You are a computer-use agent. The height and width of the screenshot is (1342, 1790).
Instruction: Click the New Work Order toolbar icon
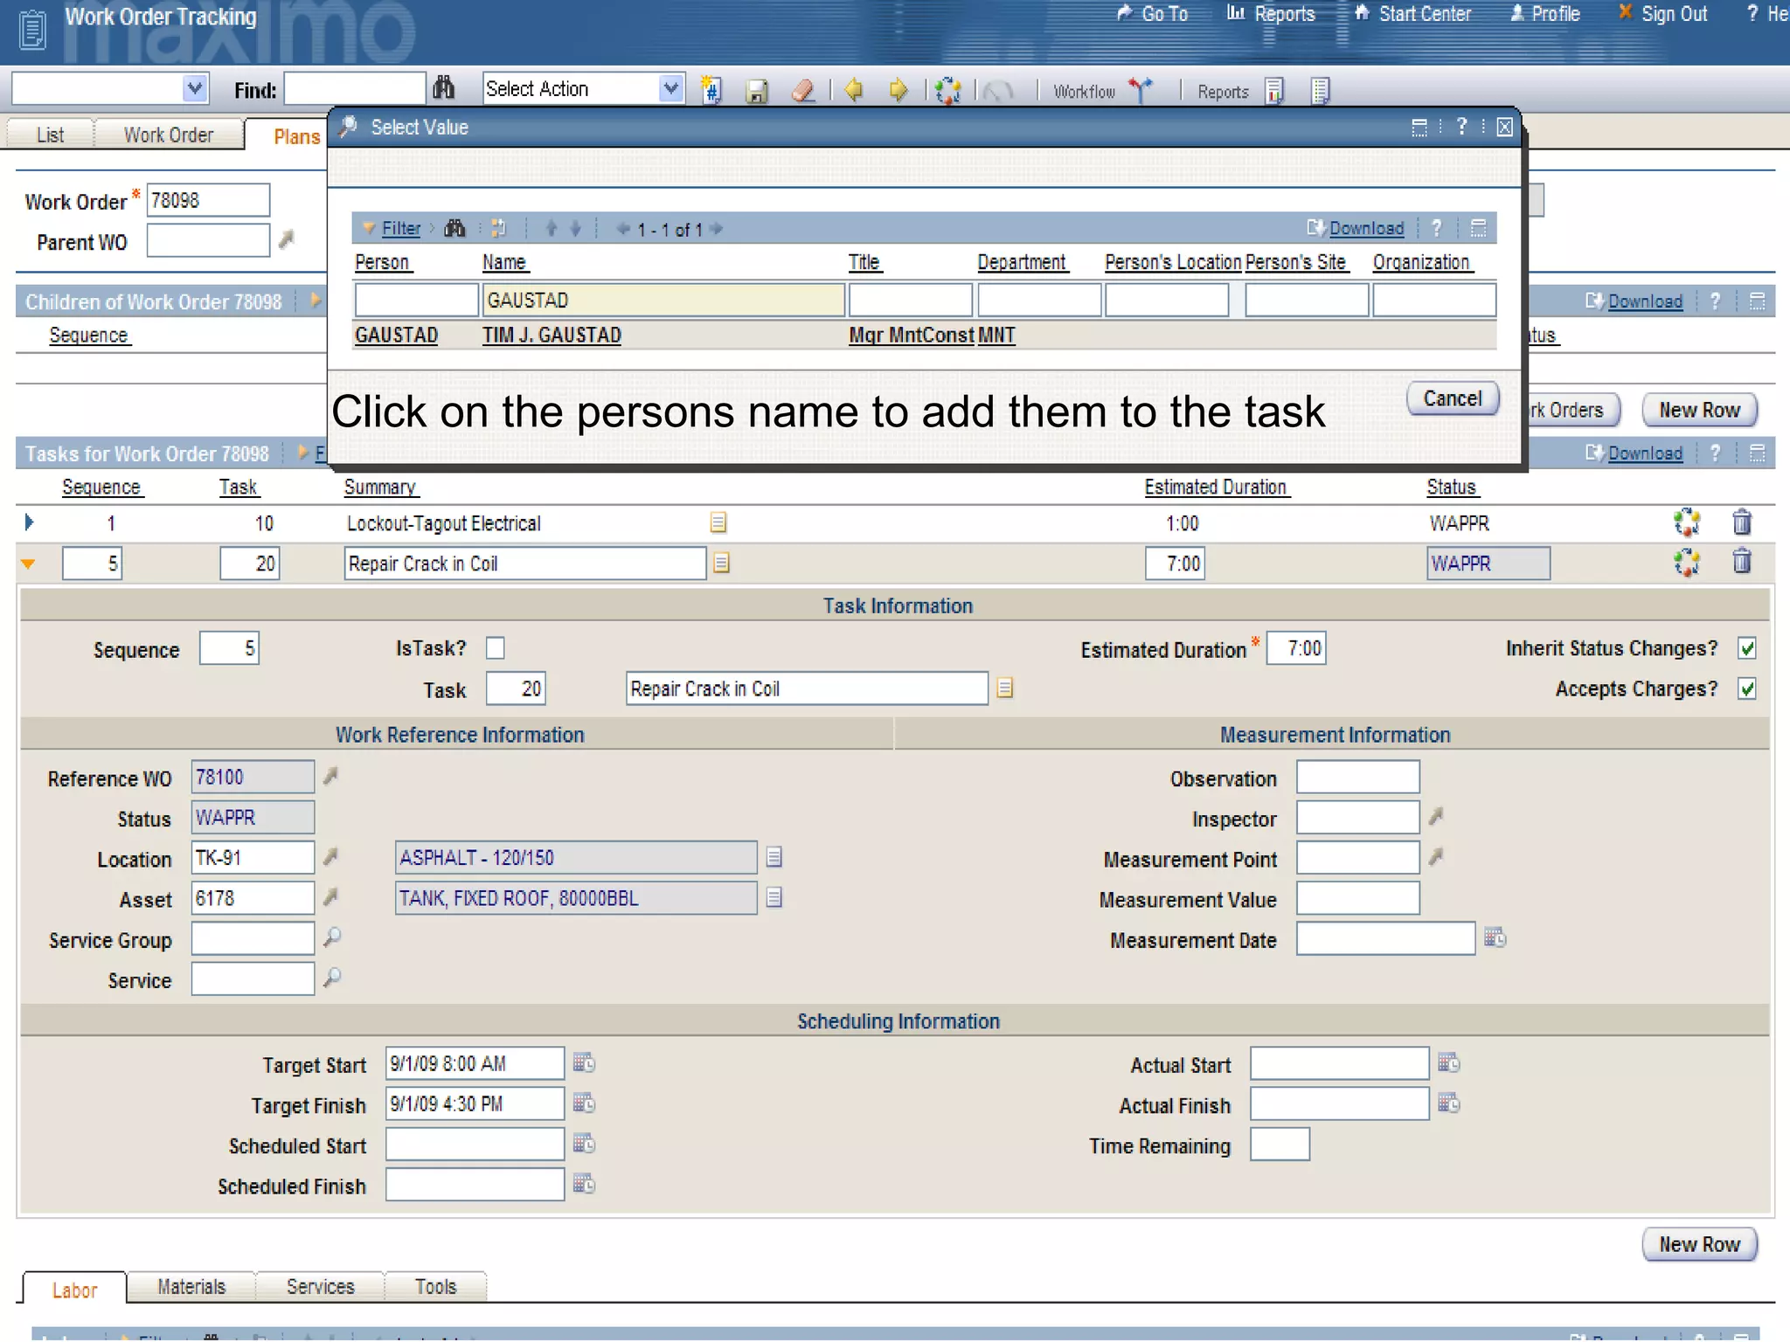point(711,89)
